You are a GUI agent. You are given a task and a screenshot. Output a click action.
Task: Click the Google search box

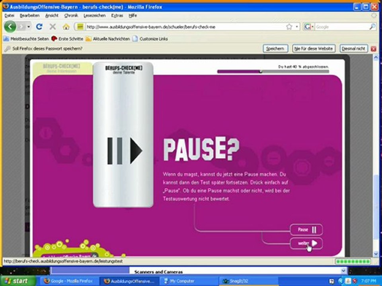click(x=341, y=27)
